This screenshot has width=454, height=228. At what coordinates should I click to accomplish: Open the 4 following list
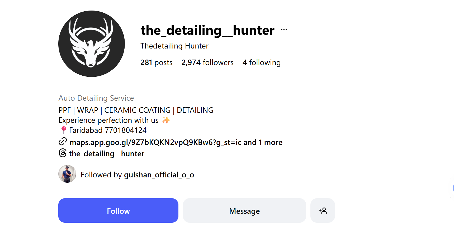click(x=261, y=62)
